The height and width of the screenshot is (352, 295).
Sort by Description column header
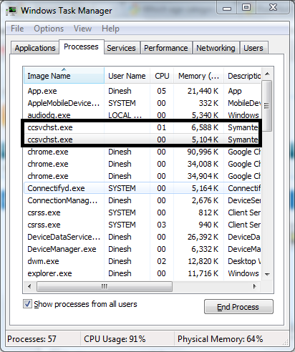coord(243,76)
